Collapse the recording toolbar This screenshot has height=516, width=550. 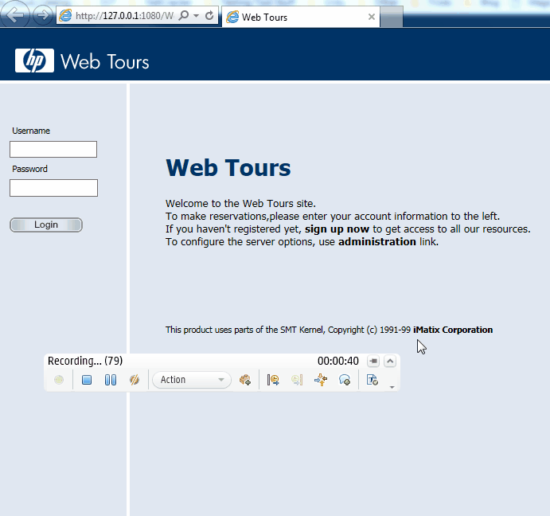389,361
